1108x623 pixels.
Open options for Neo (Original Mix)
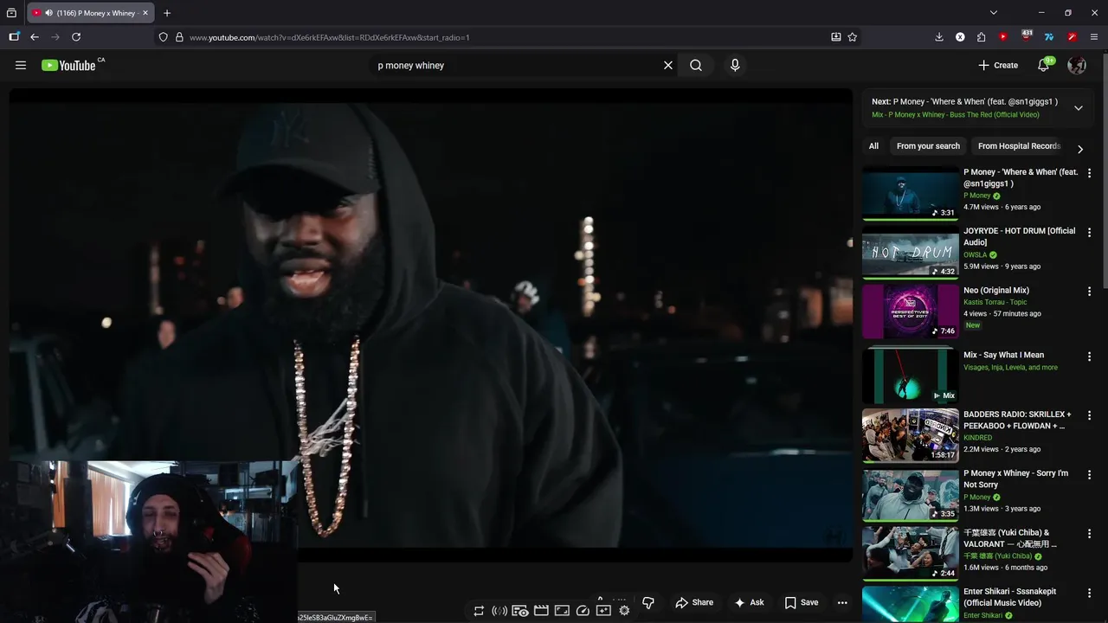click(x=1090, y=292)
